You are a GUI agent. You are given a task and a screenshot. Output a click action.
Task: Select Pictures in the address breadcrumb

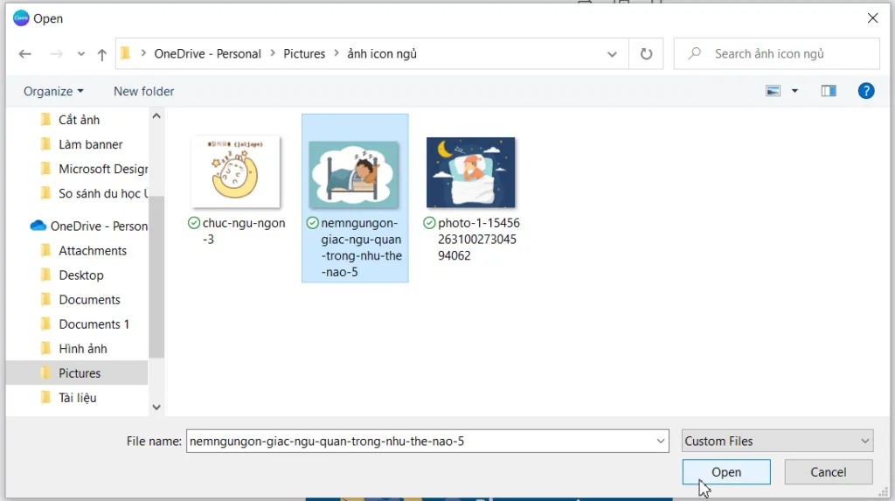click(304, 53)
